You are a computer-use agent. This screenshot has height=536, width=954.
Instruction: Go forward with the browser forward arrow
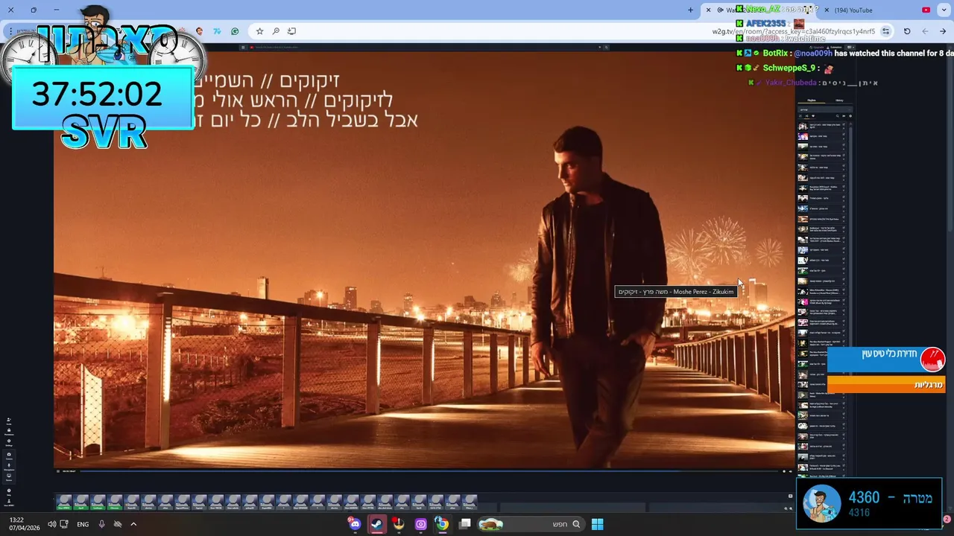pos(925,31)
